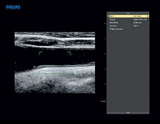Toggle the checkbox beside the IMT 1 row

point(108,16)
